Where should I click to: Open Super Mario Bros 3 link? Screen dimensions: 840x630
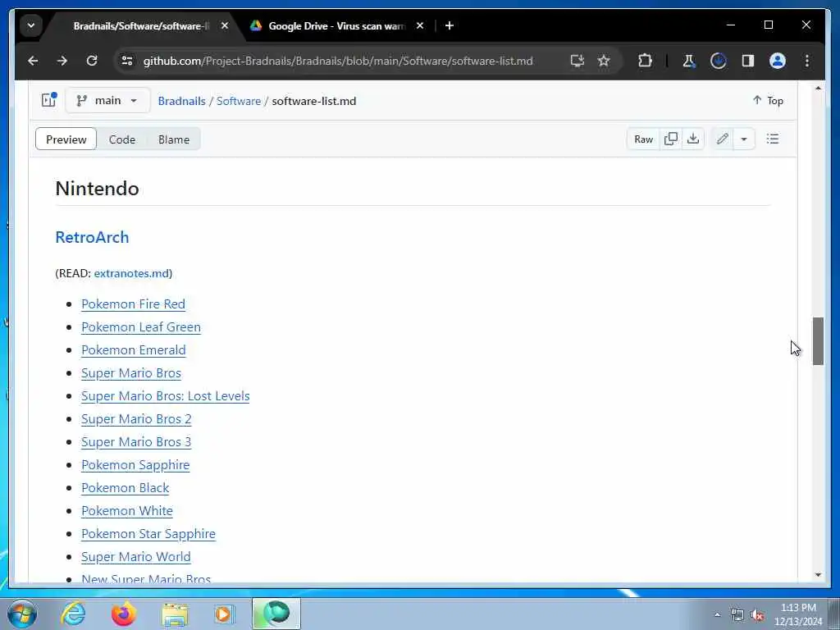(136, 442)
